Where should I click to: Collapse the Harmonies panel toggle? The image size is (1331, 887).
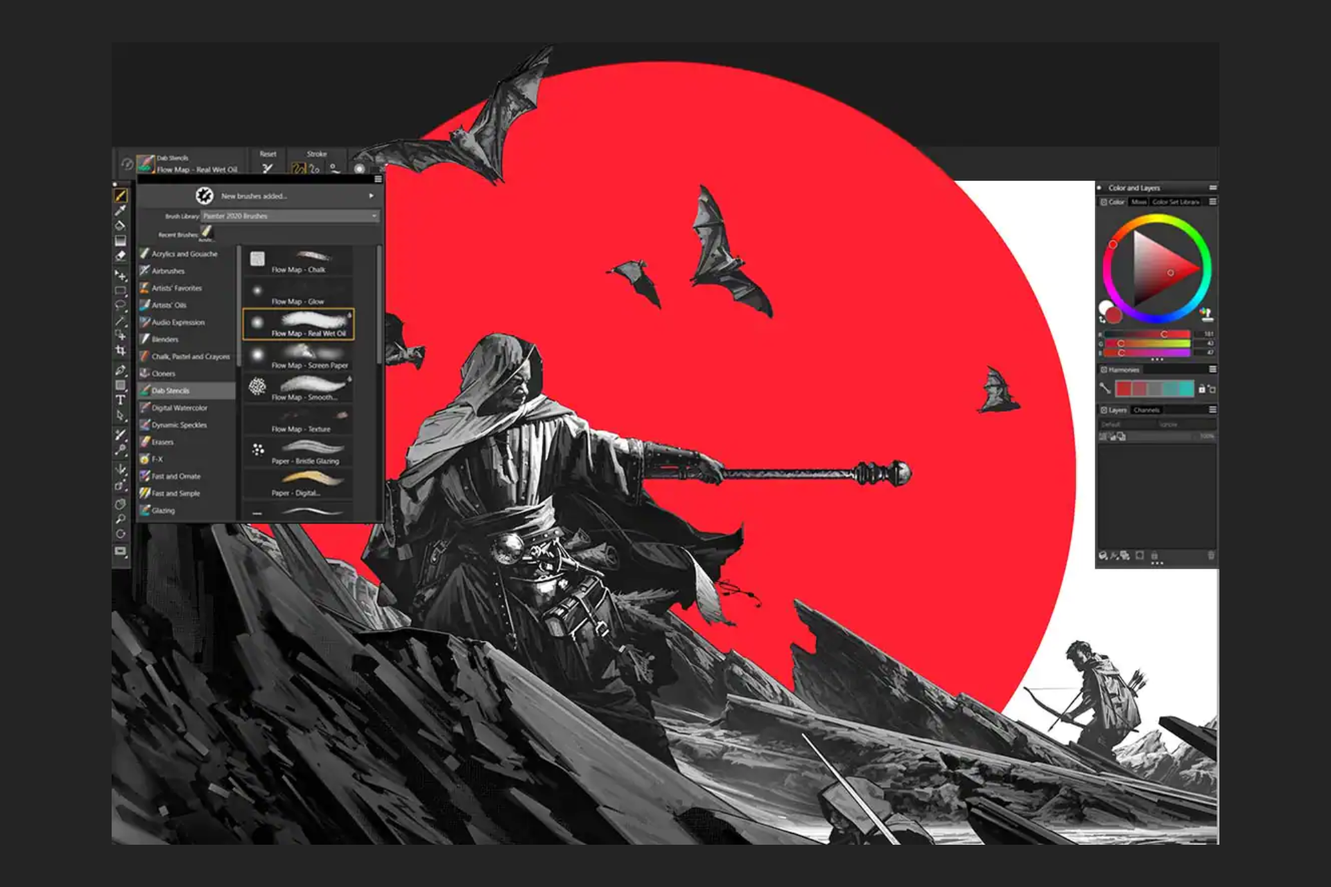[x=1104, y=370]
